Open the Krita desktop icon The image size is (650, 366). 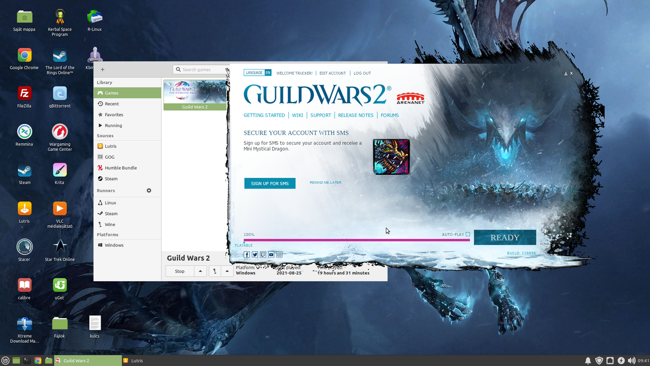click(60, 173)
